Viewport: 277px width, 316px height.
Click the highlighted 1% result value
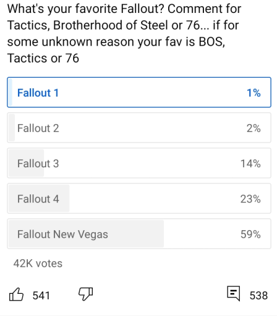point(254,93)
